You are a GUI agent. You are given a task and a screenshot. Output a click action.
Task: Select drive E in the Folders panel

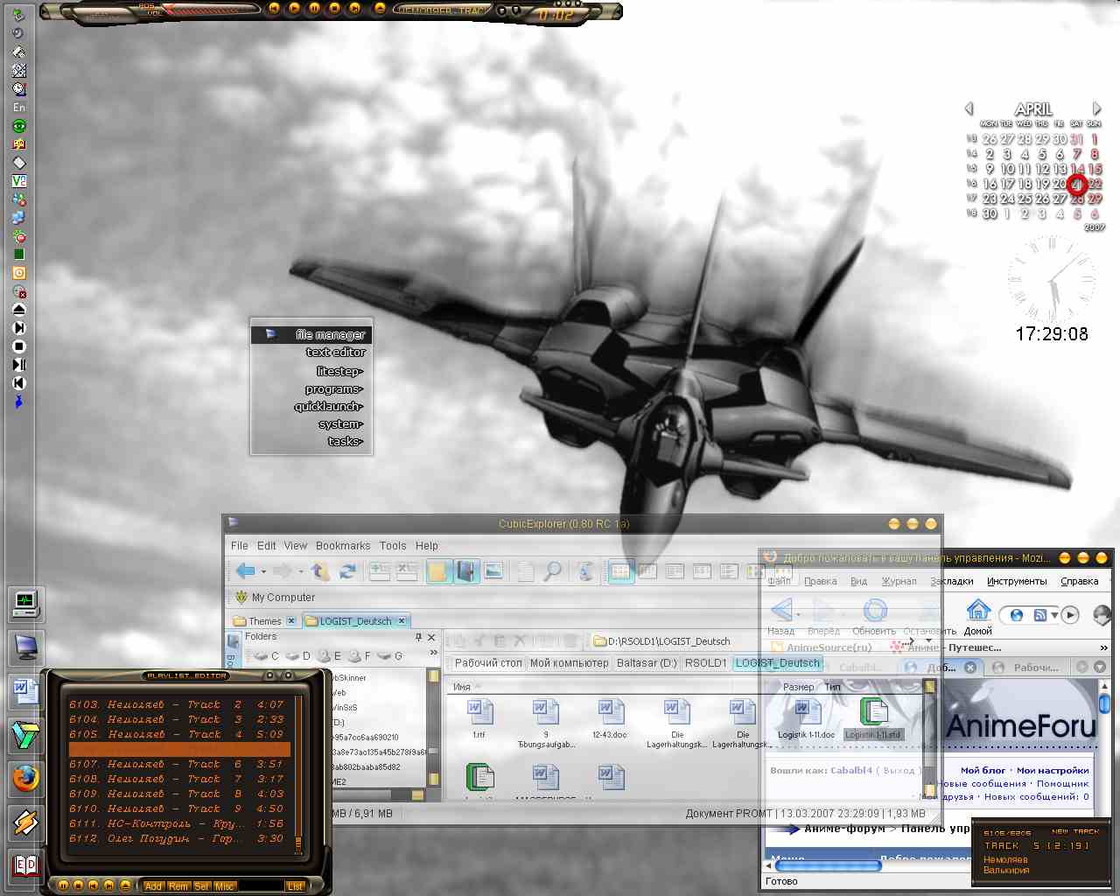point(329,655)
